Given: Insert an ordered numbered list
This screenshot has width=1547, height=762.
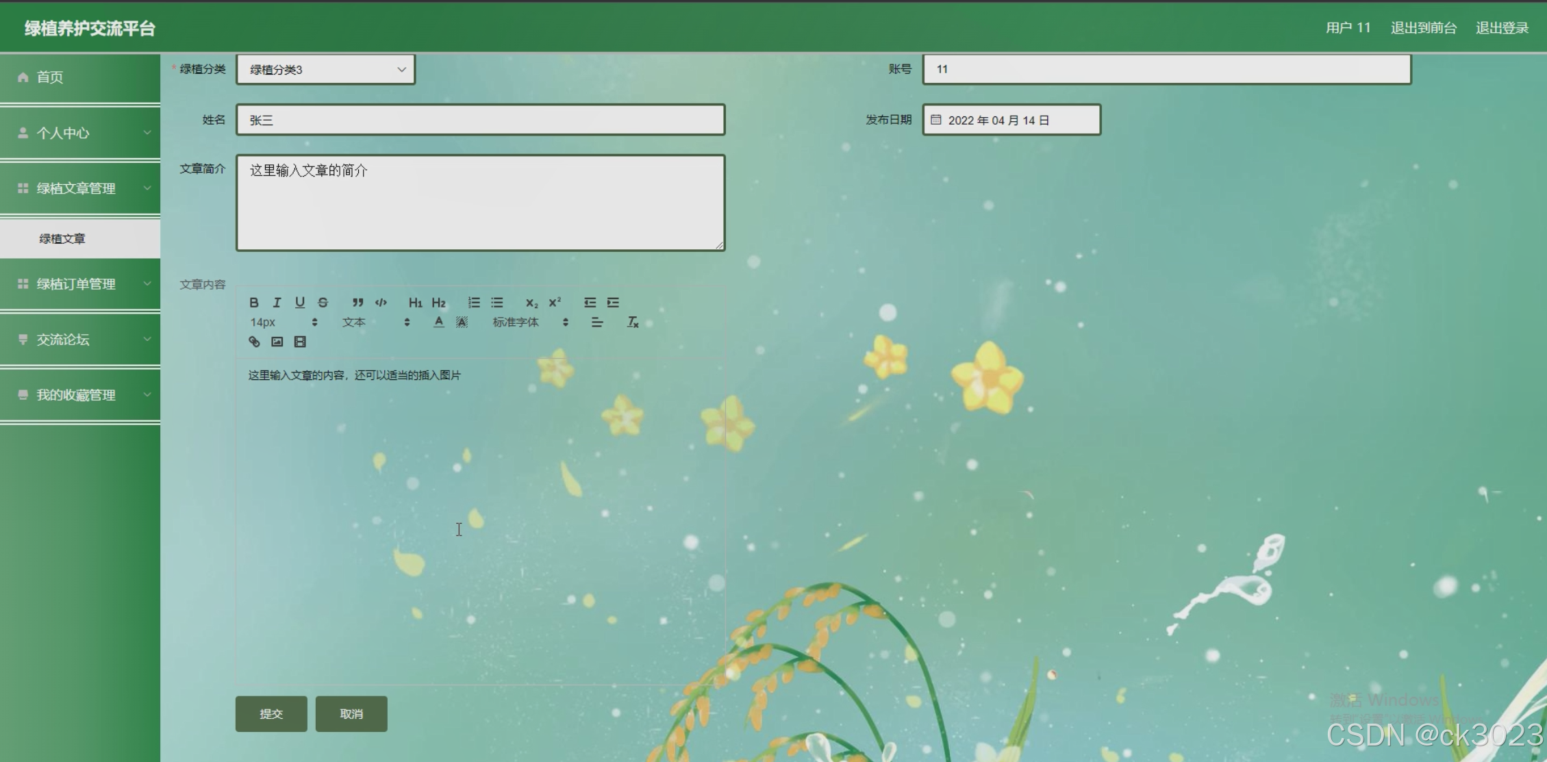Looking at the screenshot, I should tap(474, 303).
